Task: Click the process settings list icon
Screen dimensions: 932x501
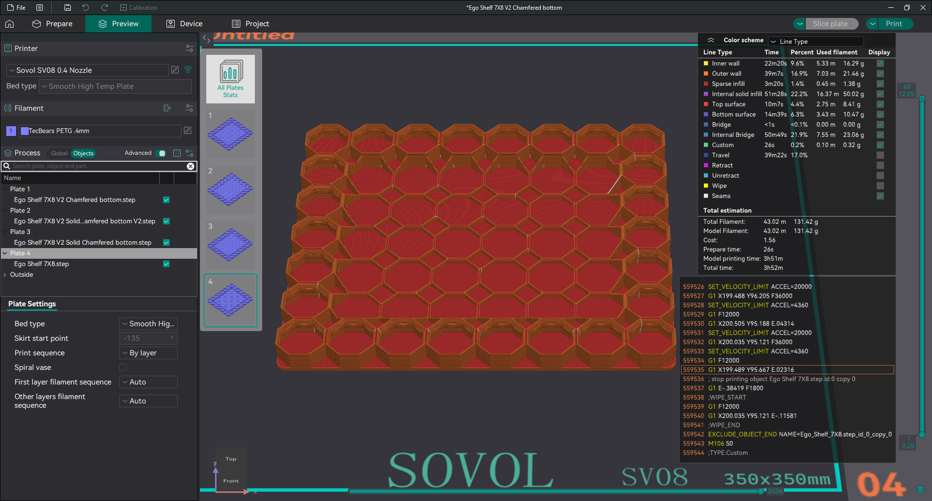Action: click(x=177, y=153)
